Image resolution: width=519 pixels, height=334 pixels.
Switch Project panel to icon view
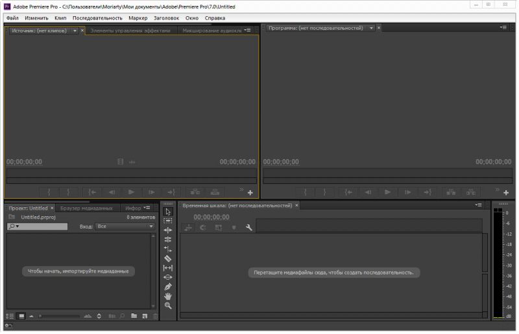21,316
